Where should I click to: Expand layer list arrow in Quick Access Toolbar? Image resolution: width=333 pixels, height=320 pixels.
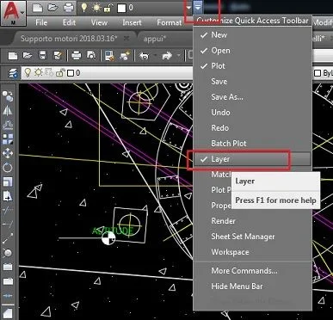[x=188, y=8]
